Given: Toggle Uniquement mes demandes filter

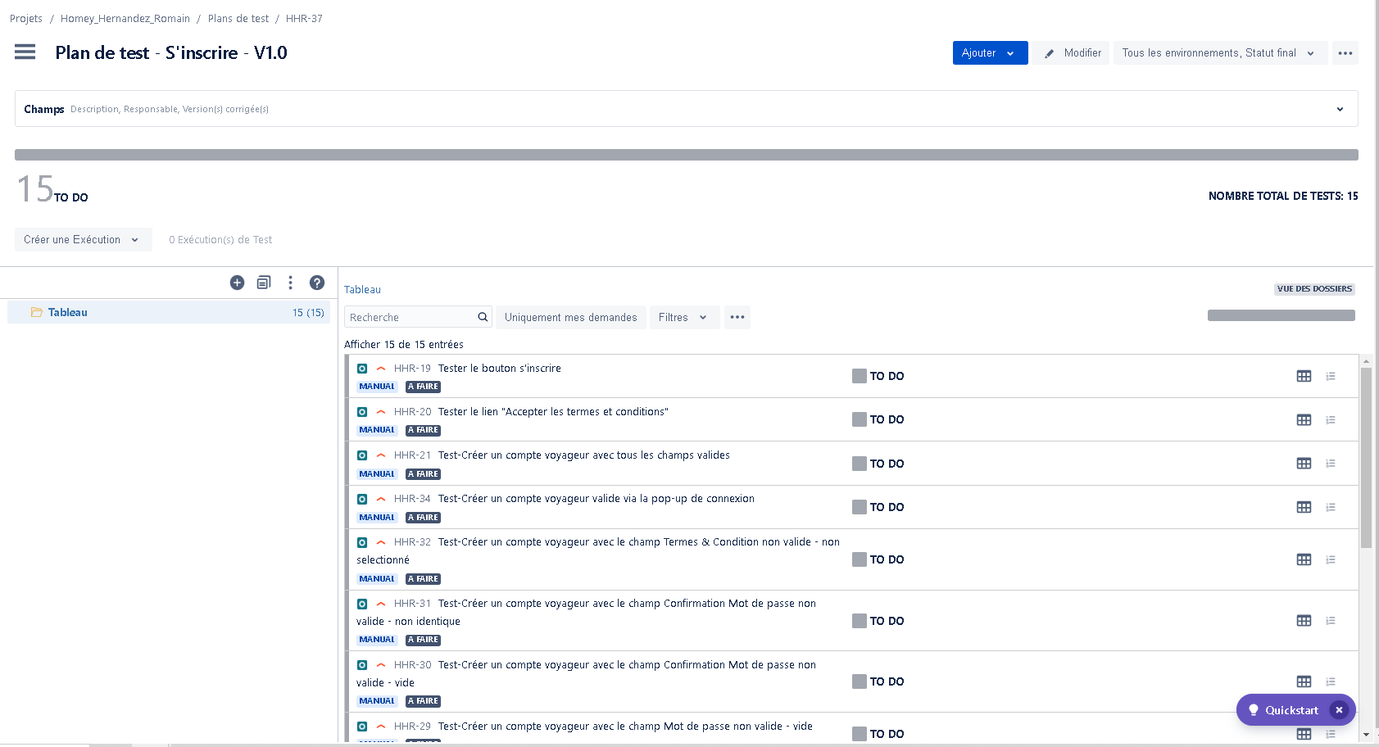Looking at the screenshot, I should (570, 318).
